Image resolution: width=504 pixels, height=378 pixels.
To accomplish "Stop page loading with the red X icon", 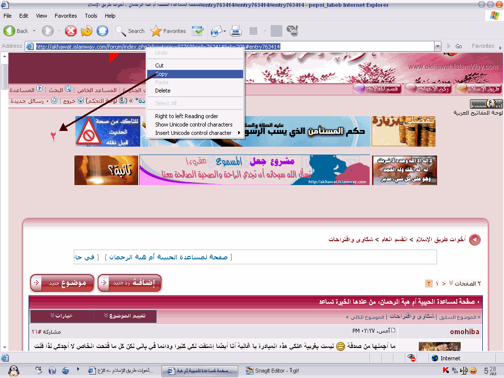I will pyautogui.click(x=71, y=31).
